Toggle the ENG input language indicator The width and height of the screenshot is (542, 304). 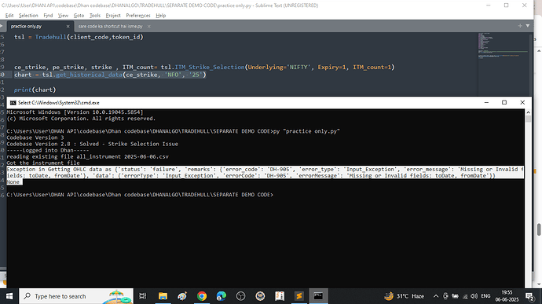485,296
